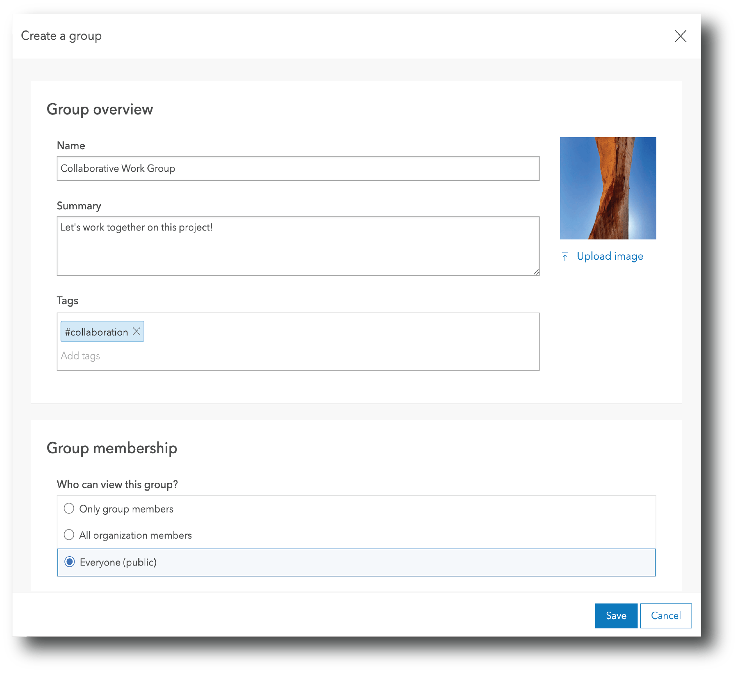Select the #collaboration tag chip
Image resolution: width=738 pixels, height=673 pixels.
tap(96, 331)
